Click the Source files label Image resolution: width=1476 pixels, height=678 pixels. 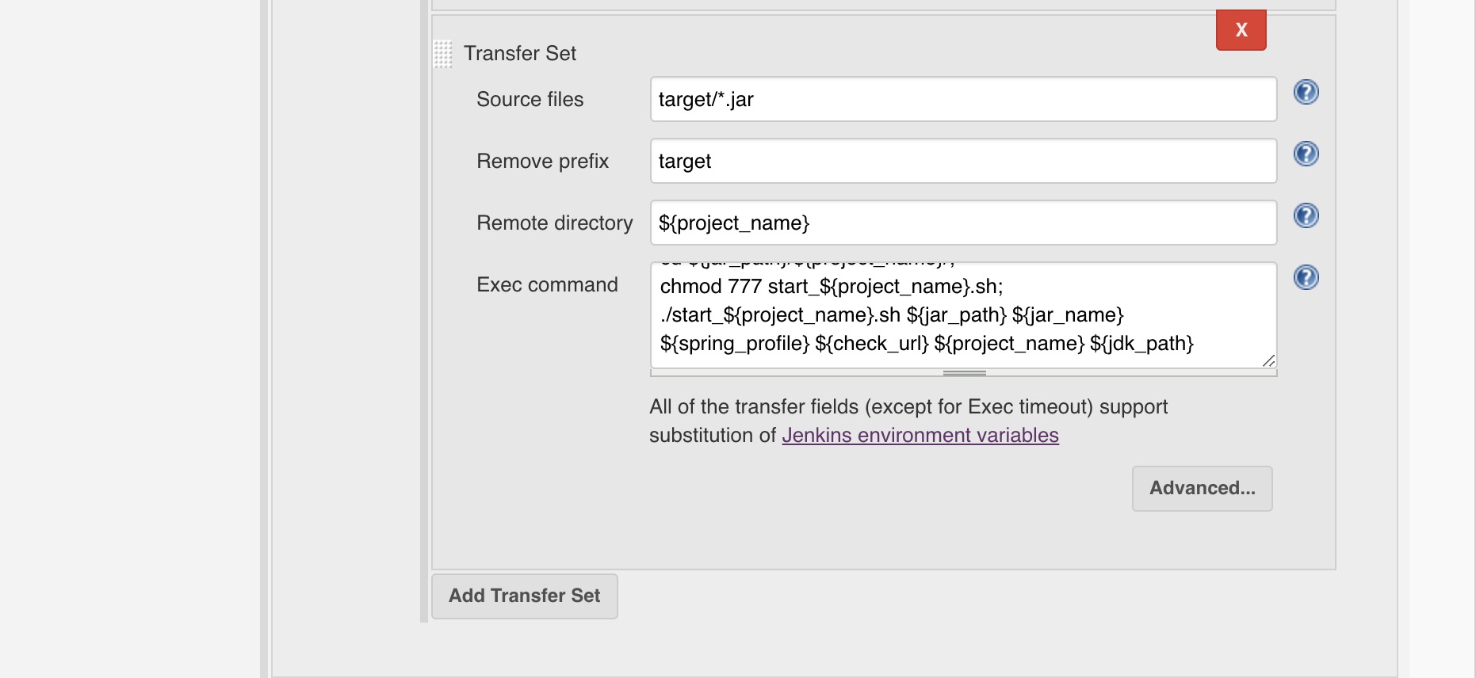coord(530,99)
